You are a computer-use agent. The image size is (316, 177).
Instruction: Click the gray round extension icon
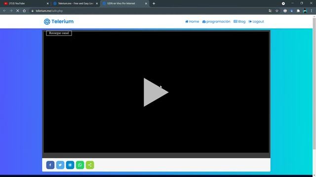pos(285,11)
